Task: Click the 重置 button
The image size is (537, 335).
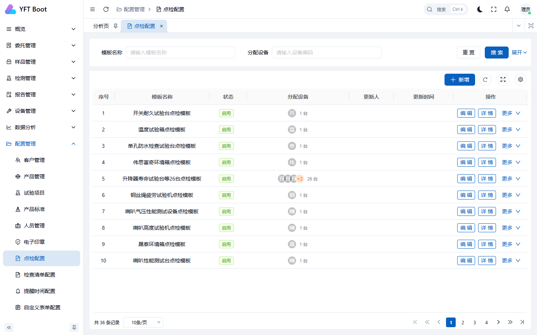Action: coord(468,52)
